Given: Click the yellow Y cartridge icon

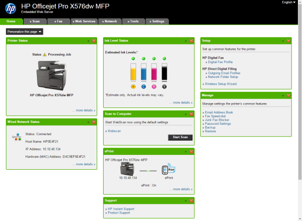Looking at the screenshot, I should [133, 87].
